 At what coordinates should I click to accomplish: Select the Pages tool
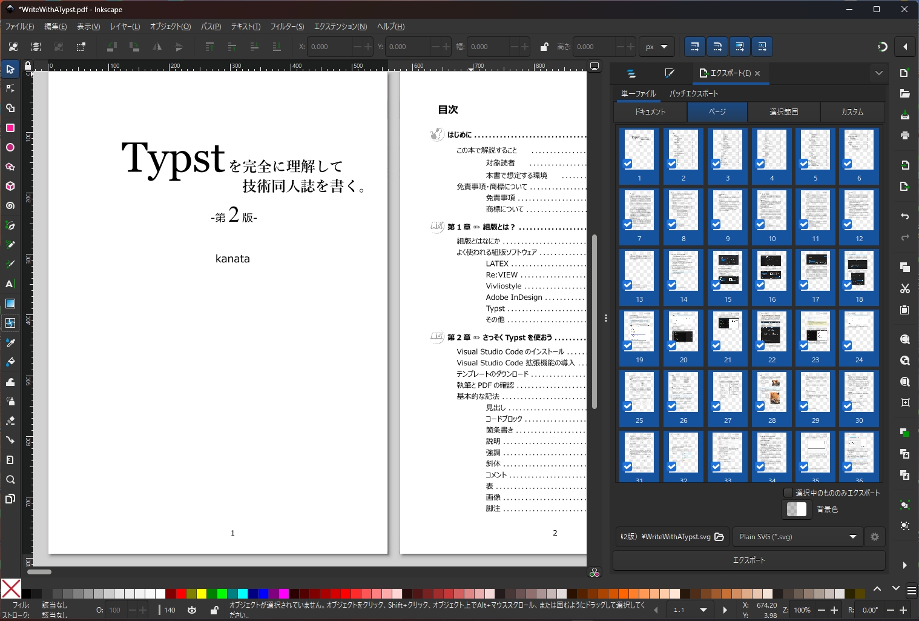pyautogui.click(x=10, y=499)
